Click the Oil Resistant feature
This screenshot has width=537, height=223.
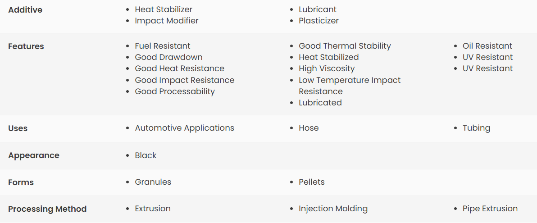pos(487,46)
